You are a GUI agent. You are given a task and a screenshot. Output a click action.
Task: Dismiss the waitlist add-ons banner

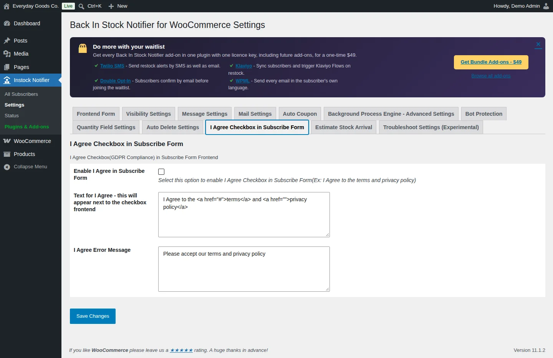coord(538,44)
